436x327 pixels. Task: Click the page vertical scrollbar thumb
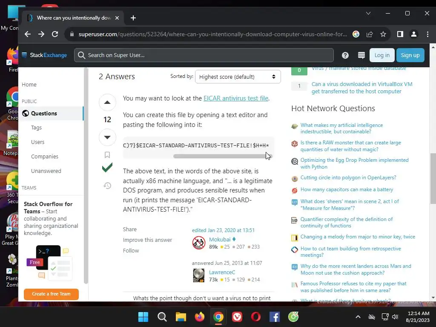click(433, 178)
